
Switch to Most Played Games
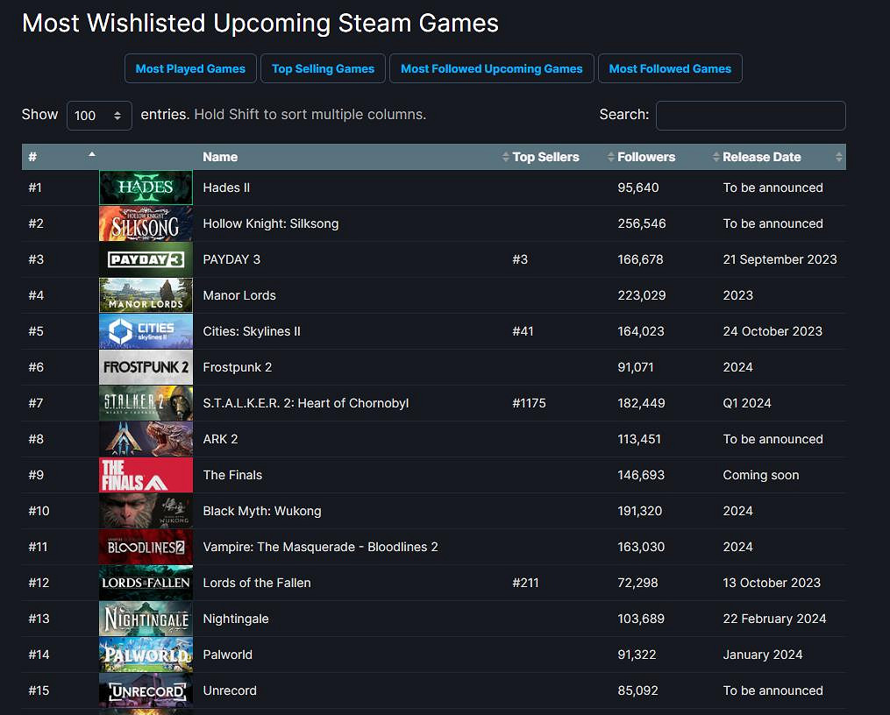(x=190, y=68)
